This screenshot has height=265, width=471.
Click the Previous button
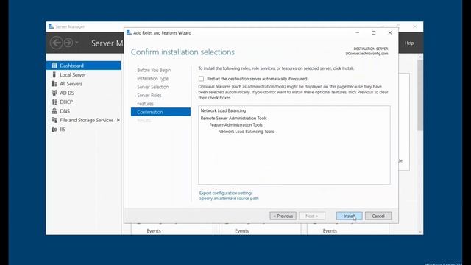point(283,216)
